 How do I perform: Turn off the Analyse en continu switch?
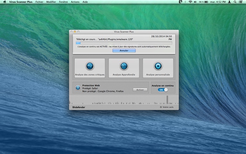click(163, 90)
